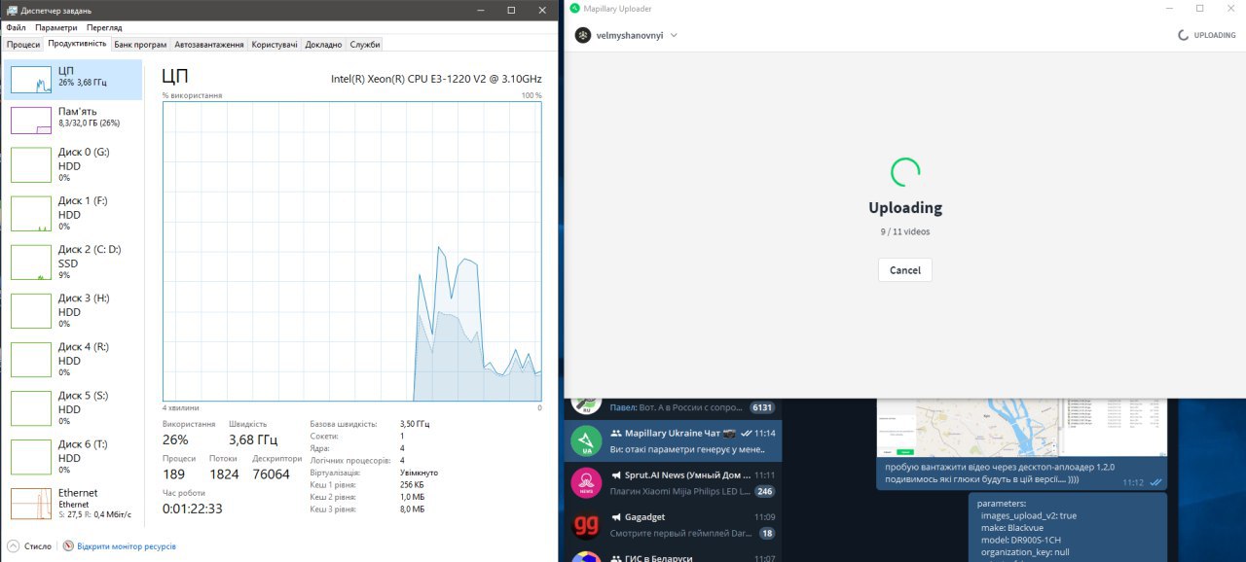Click the Mapillary Ukraine chat avatar

pos(586,441)
